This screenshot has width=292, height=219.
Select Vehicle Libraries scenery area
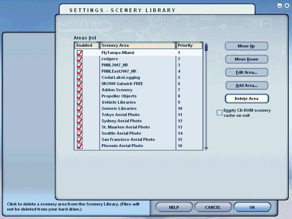[x=119, y=102]
